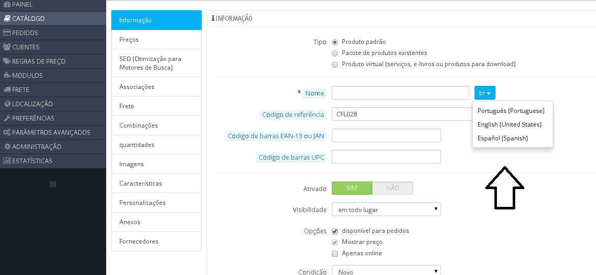Collapse sidebar using the hamburger lines icon
Viewport: 596px width, 275px height.
(x=53, y=184)
